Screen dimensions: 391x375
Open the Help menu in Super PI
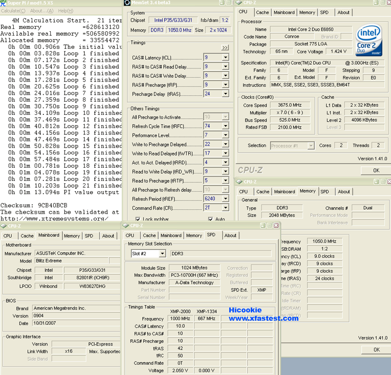point(65,11)
